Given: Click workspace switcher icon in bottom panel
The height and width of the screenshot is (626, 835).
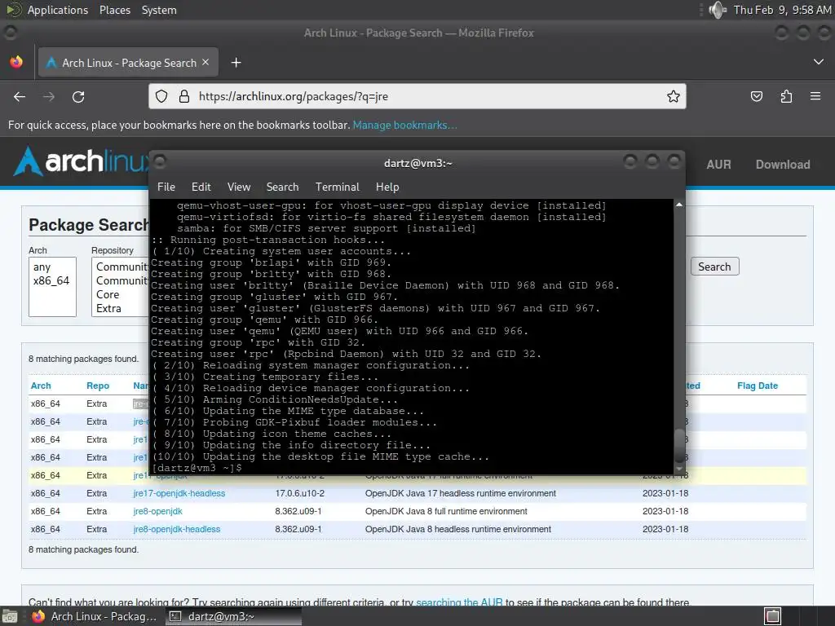Looking at the screenshot, I should pos(773,616).
